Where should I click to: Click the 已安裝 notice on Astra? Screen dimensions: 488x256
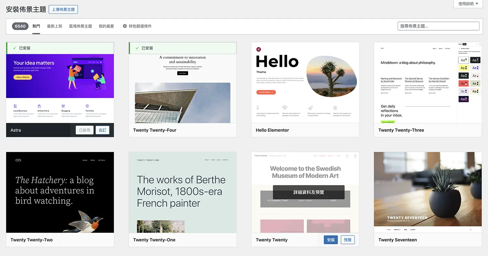pos(60,48)
